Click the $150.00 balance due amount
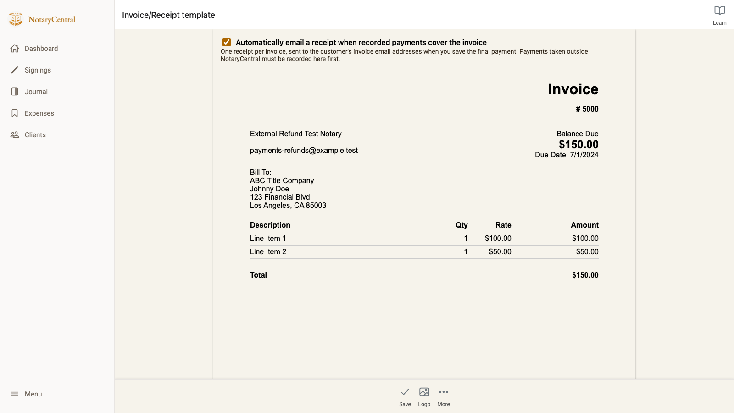The image size is (734, 413). [578, 145]
